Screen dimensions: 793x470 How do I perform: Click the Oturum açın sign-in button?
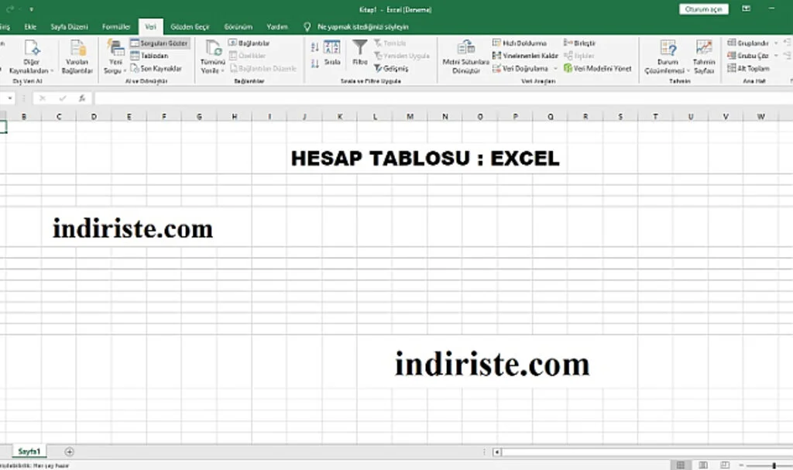point(703,9)
